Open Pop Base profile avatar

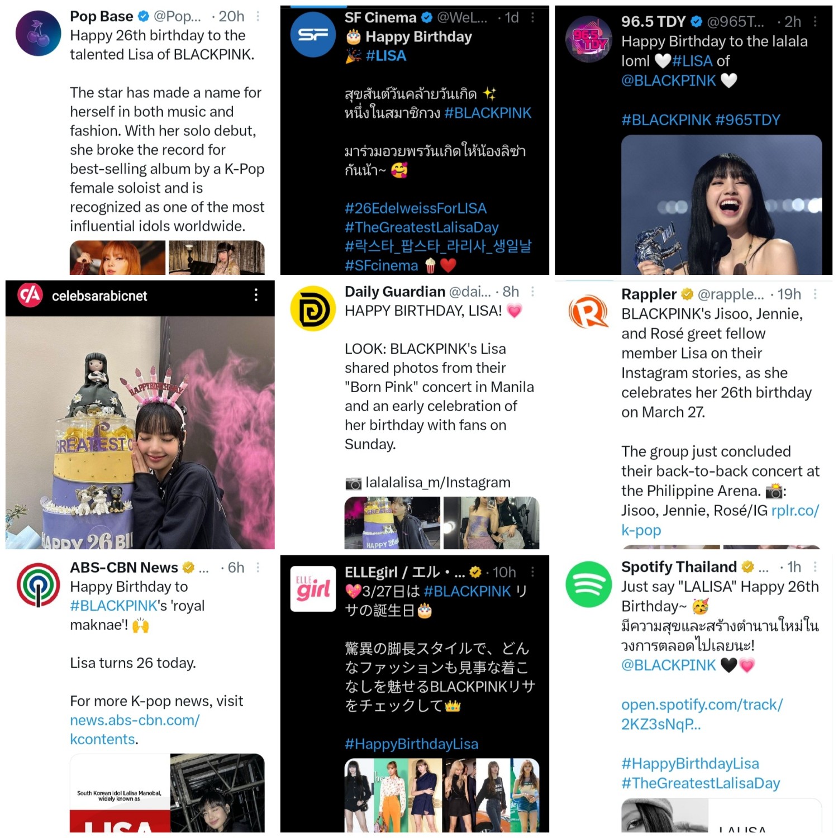tap(38, 33)
